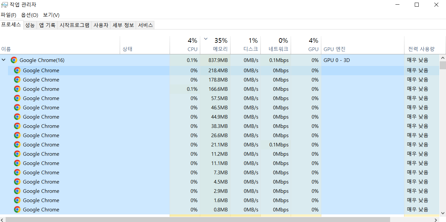Click Chrome icon of the Google Chrome(16) group
This screenshot has width=446, height=222.
[14, 60]
